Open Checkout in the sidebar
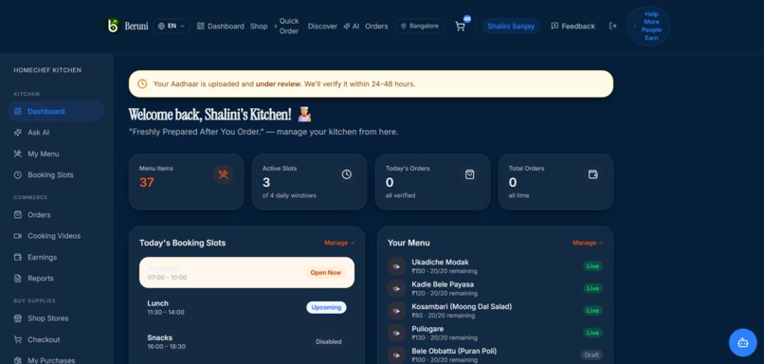764x364 pixels. click(56, 339)
